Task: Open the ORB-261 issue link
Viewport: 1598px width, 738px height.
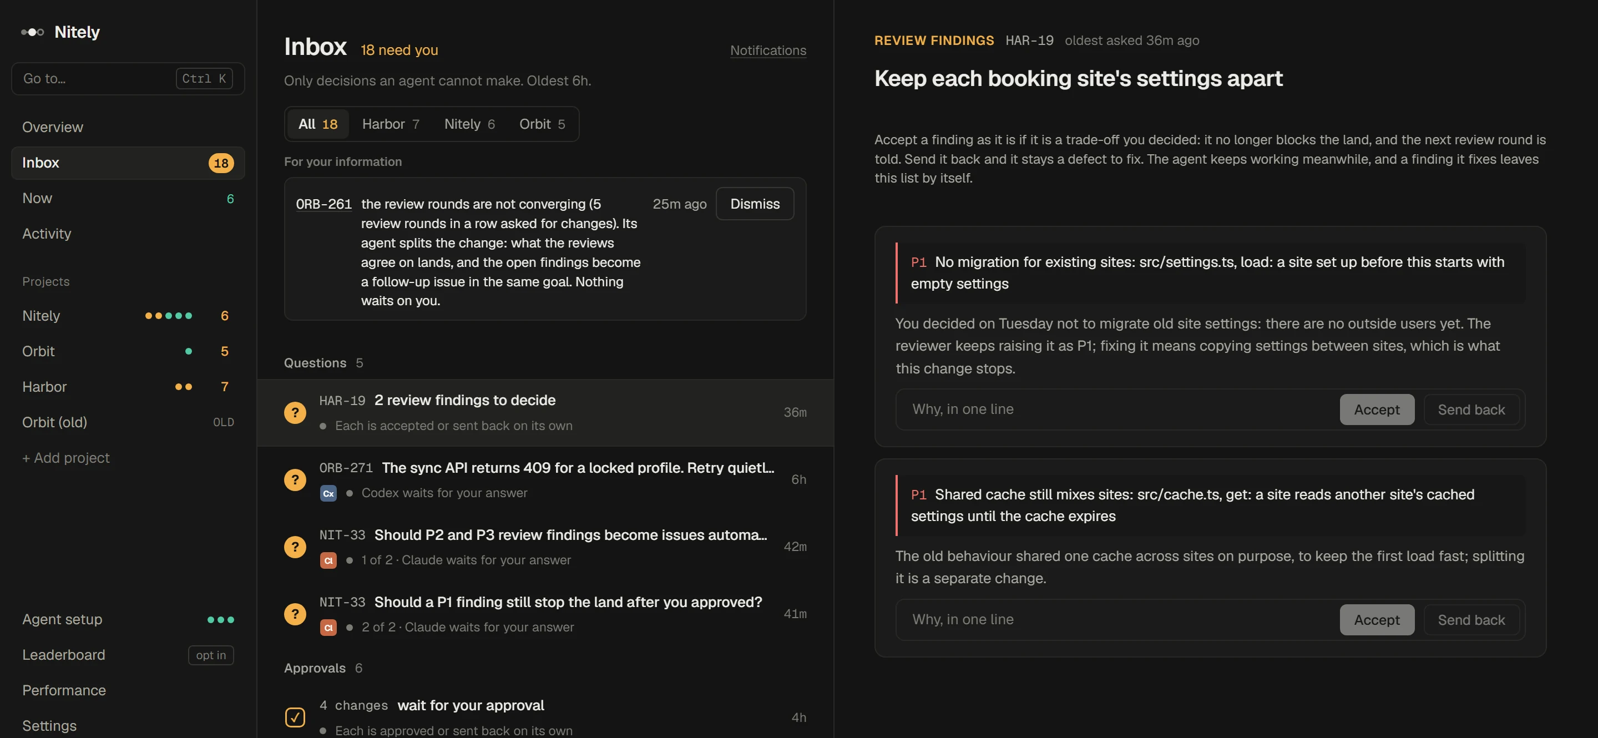Action: (323, 204)
